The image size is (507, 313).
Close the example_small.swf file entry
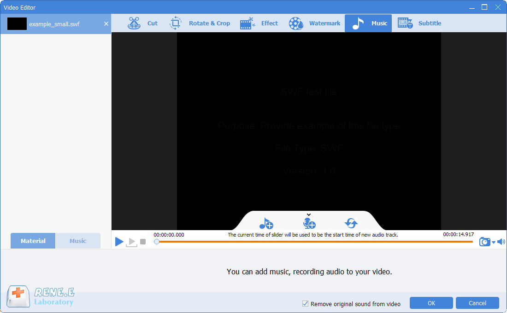point(106,24)
